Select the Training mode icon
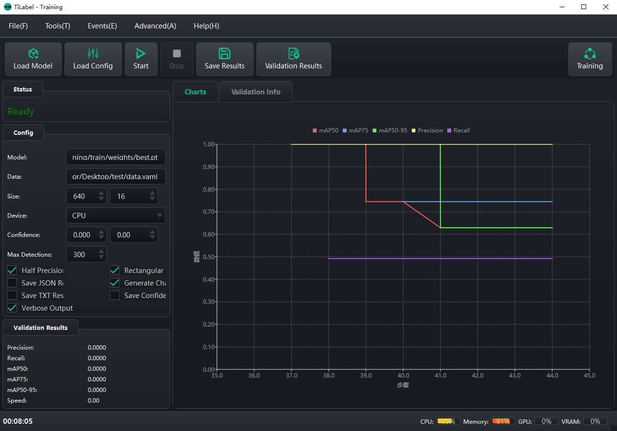 [590, 53]
